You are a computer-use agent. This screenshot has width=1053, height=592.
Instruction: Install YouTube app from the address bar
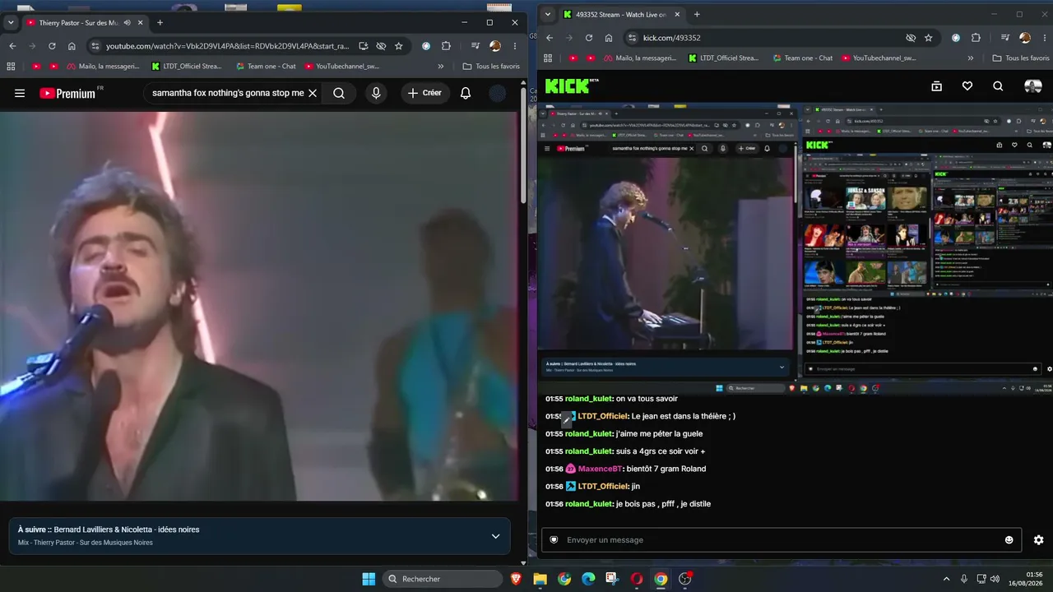364,46
